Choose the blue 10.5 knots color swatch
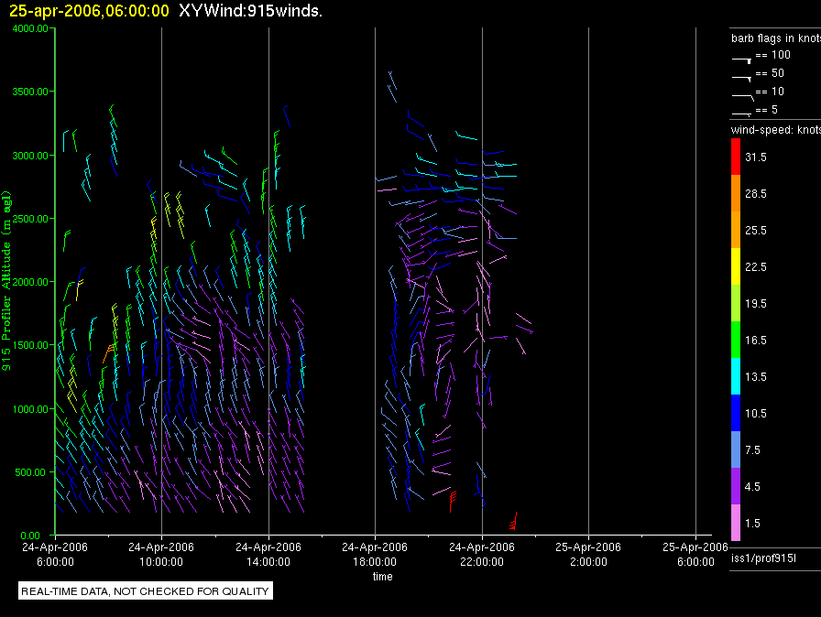821x617 pixels. [x=736, y=413]
